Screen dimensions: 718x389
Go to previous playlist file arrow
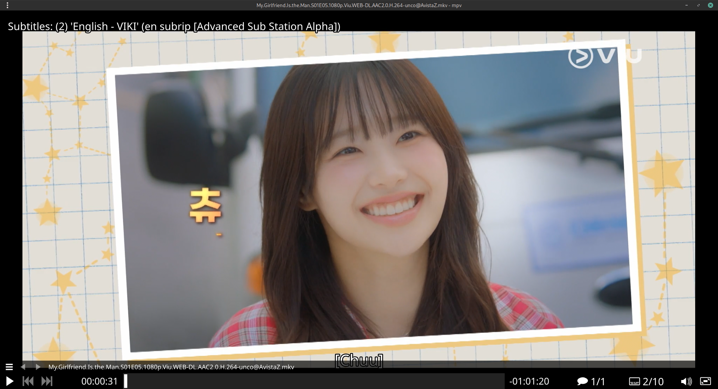click(x=23, y=367)
